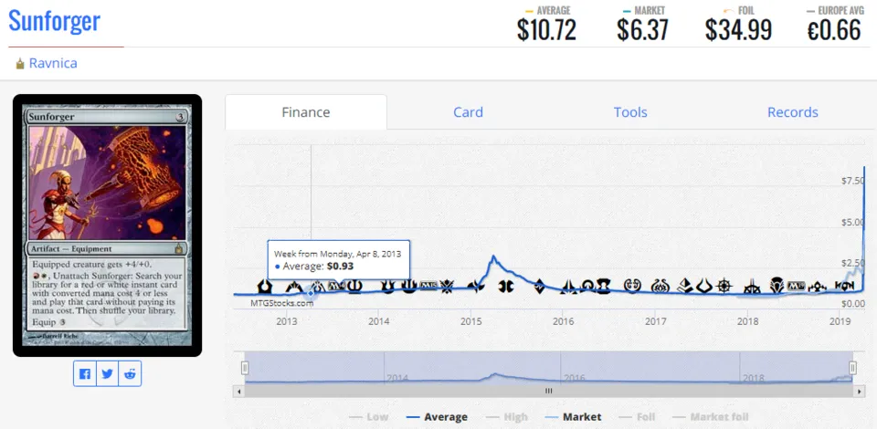Click the M15 set marker on chart

[428, 286]
